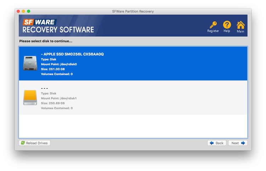Click the SFWare Recovery Software logo

click(x=58, y=26)
